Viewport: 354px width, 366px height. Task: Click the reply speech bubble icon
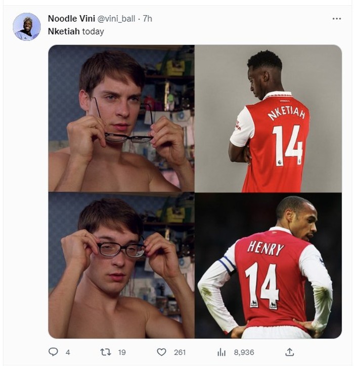click(x=53, y=352)
